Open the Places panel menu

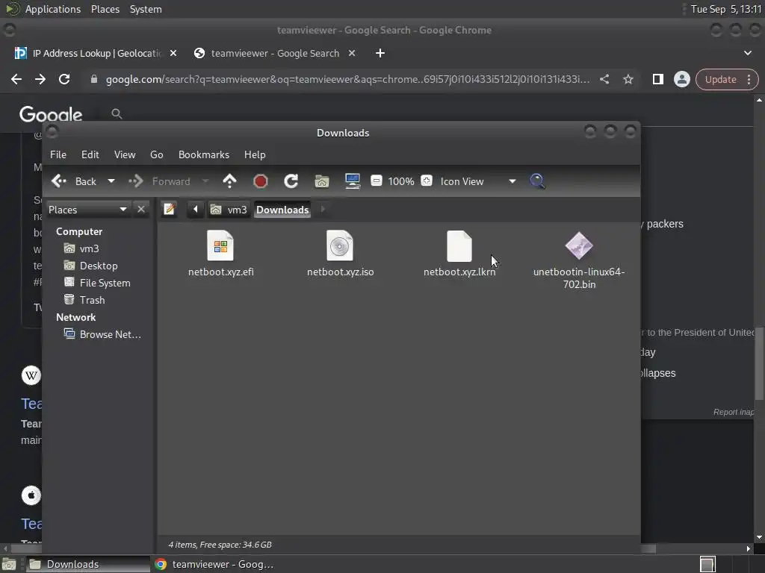105,9
